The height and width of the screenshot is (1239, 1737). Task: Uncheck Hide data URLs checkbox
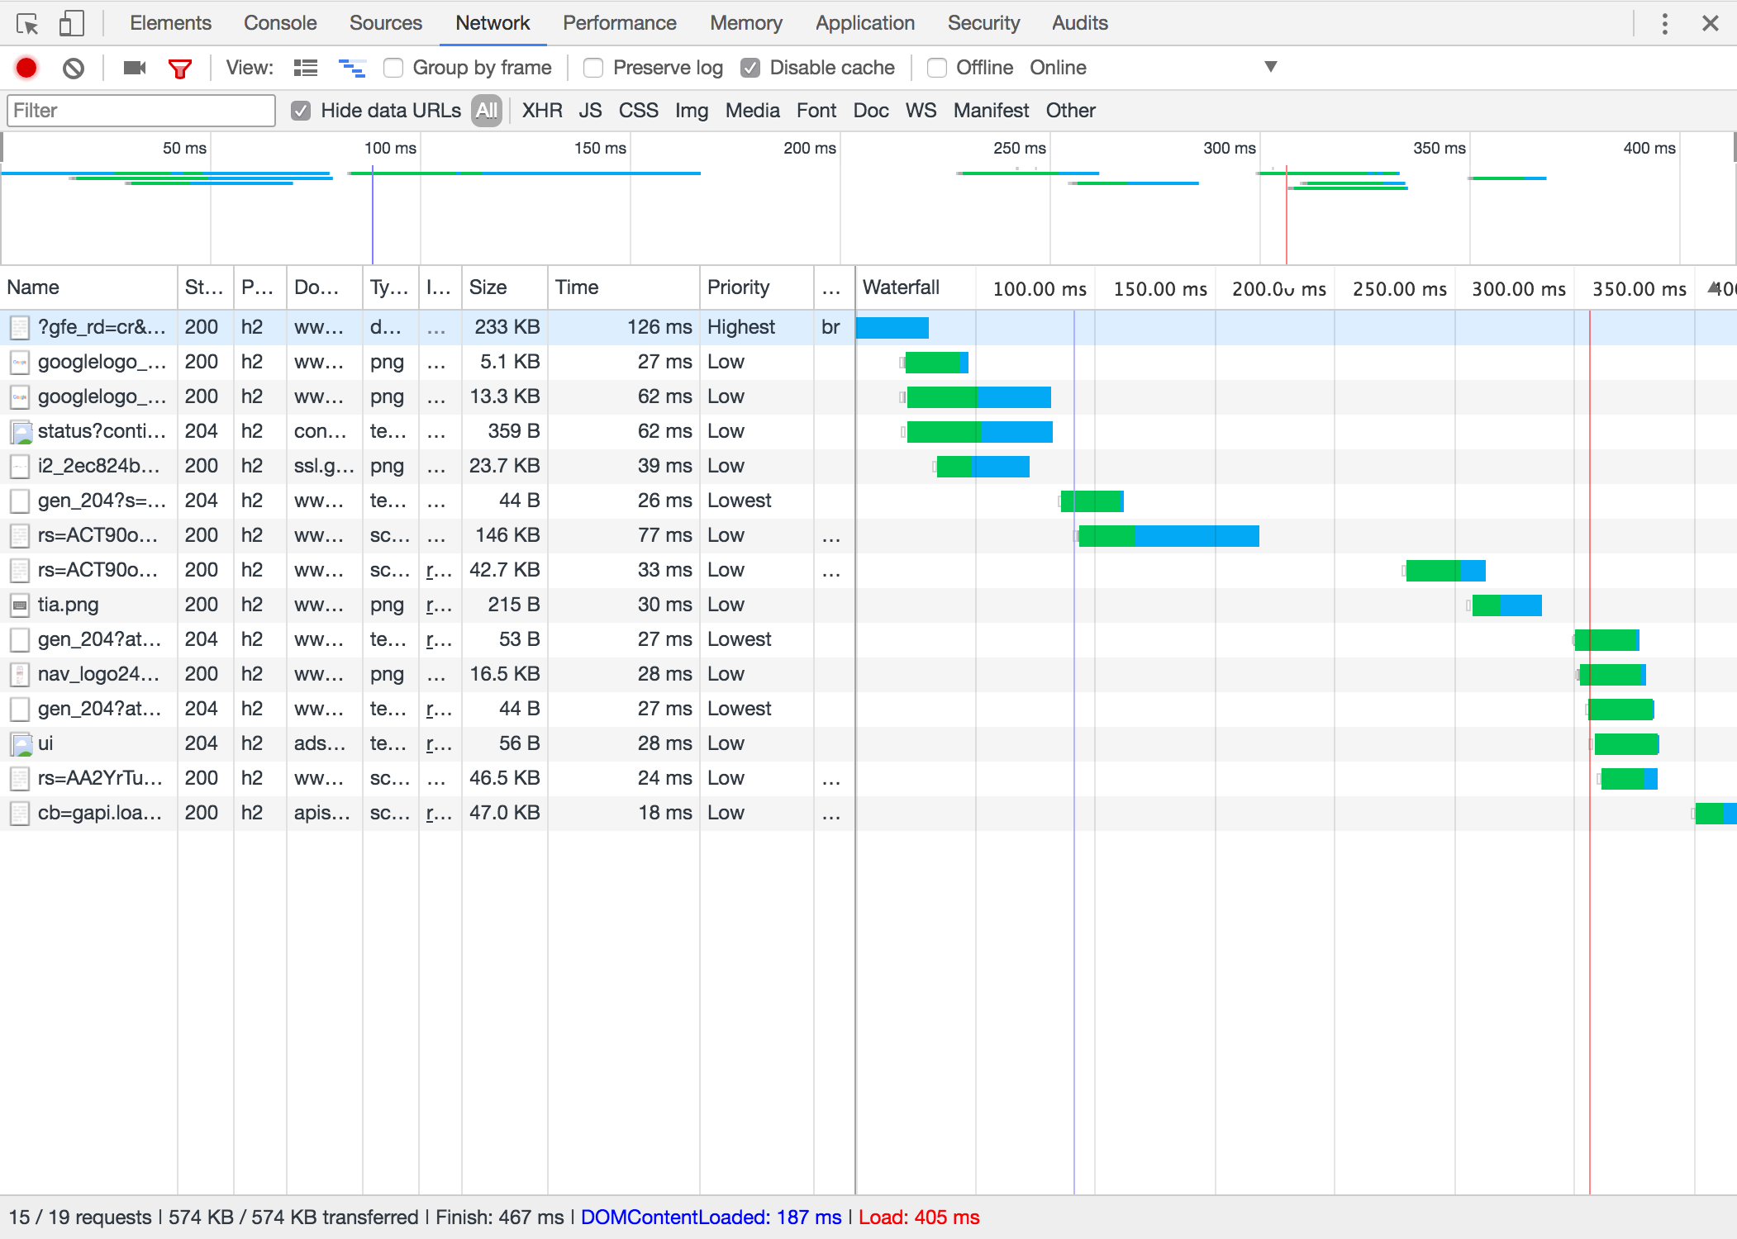[301, 111]
